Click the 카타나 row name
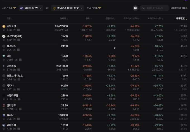 pyautogui.click(x=10, y=85)
